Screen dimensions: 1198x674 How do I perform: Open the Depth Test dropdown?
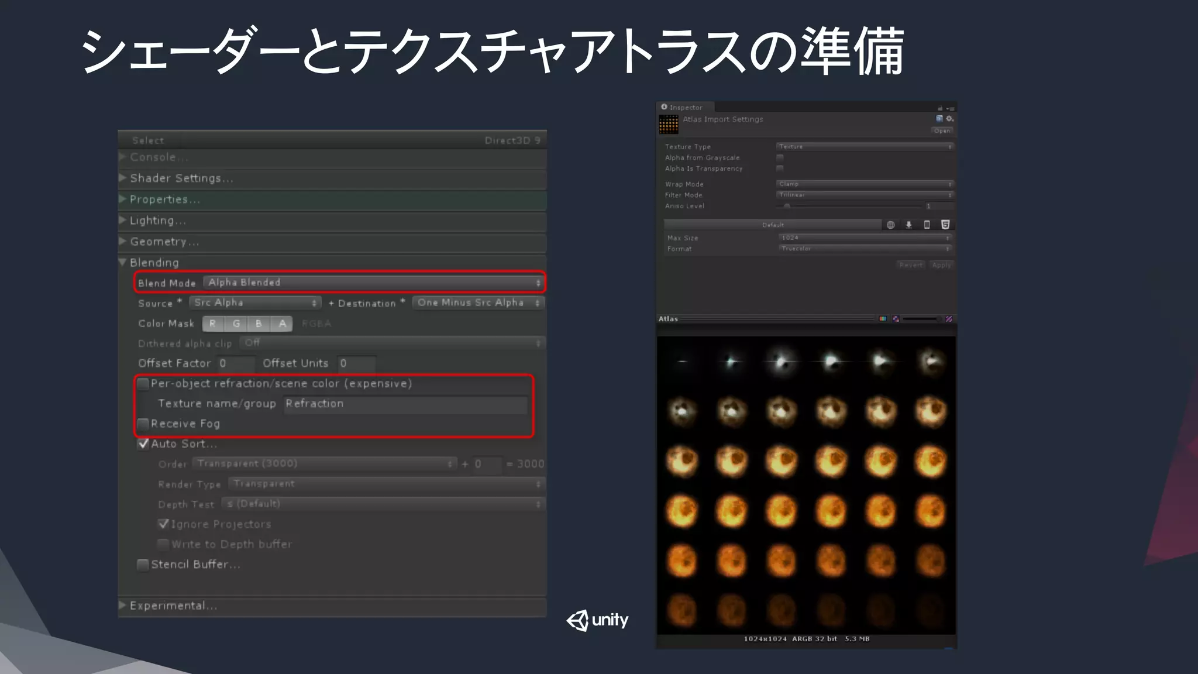pos(383,504)
